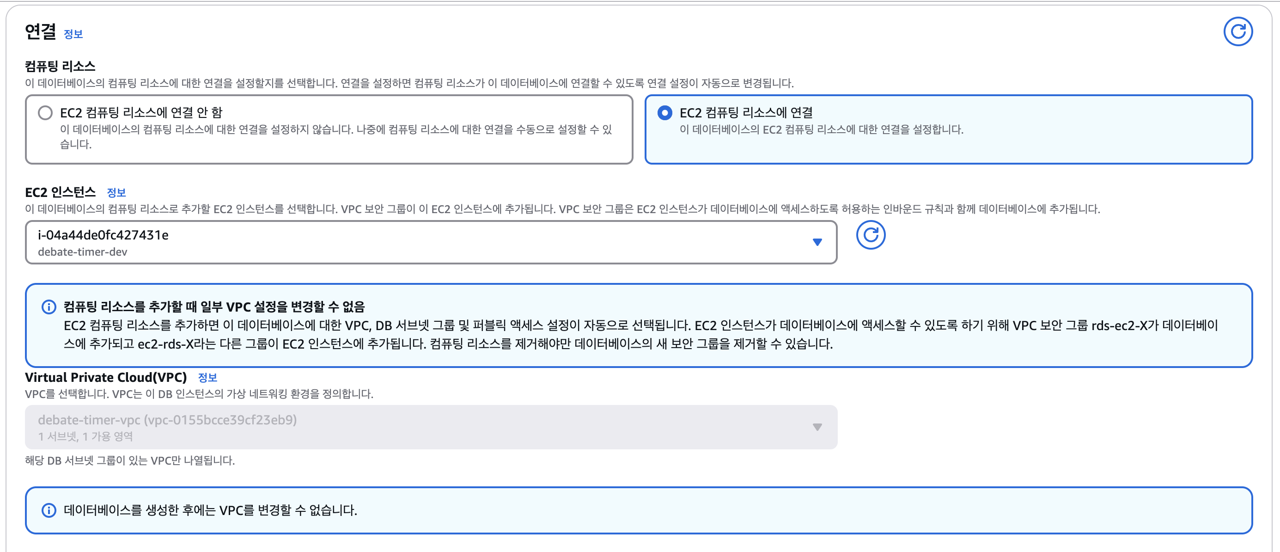Click the refresh icon in the 연결 header
Viewport: 1280px width, 552px height.
coord(1237,32)
